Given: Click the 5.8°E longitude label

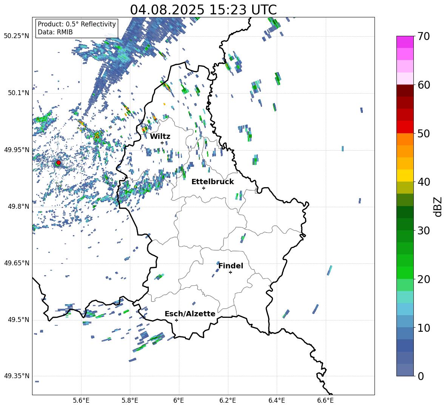Looking at the screenshot, I should tap(130, 400).
